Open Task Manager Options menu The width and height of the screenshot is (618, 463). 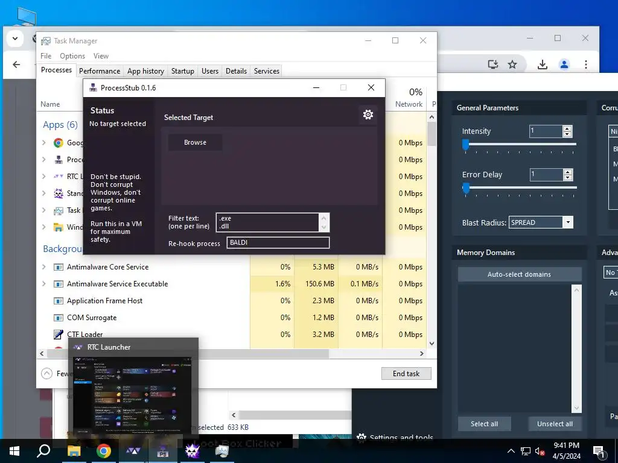72,56
